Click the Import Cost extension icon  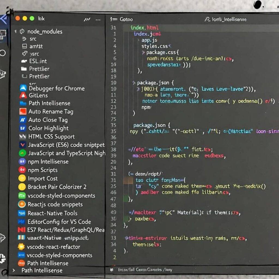coord(23,178)
